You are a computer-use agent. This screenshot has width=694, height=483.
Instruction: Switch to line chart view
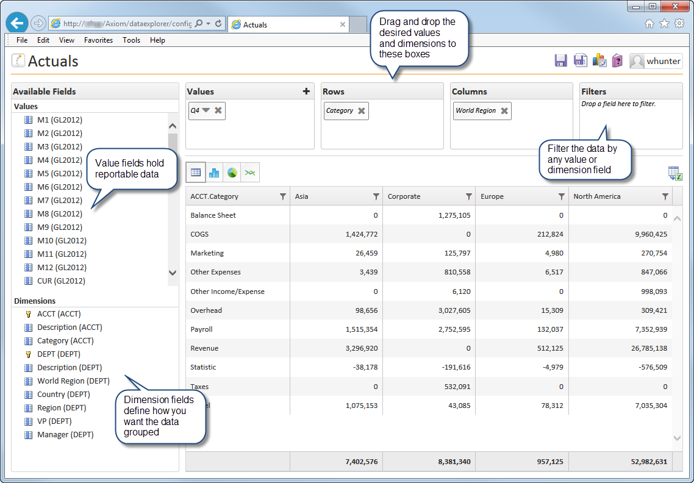[250, 173]
